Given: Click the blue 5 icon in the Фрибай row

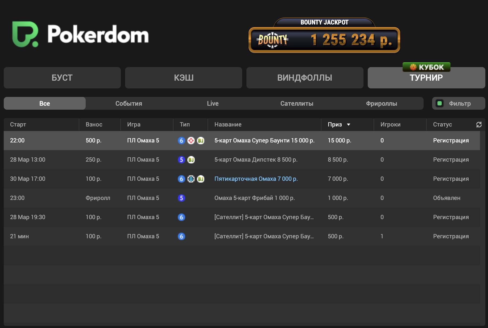Looking at the screenshot, I should (181, 198).
